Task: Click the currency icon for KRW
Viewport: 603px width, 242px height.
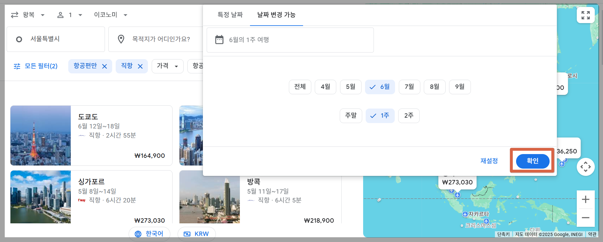Action: (187, 234)
